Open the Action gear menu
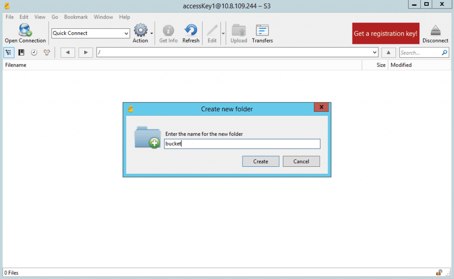The width and height of the screenshot is (454, 279). (x=141, y=30)
